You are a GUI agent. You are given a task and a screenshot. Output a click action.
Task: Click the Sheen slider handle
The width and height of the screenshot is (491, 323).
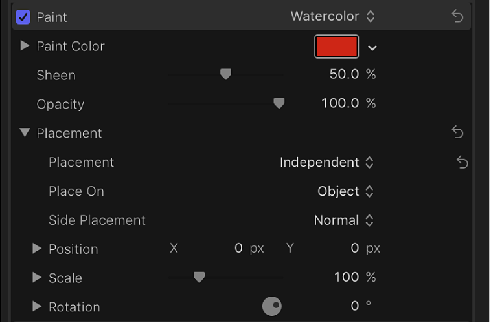point(225,75)
